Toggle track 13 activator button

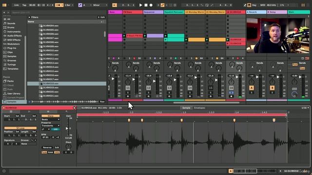pos(169,88)
